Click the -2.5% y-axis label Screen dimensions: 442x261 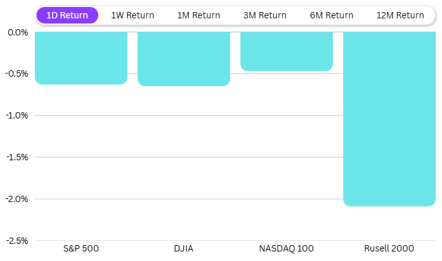(16, 241)
